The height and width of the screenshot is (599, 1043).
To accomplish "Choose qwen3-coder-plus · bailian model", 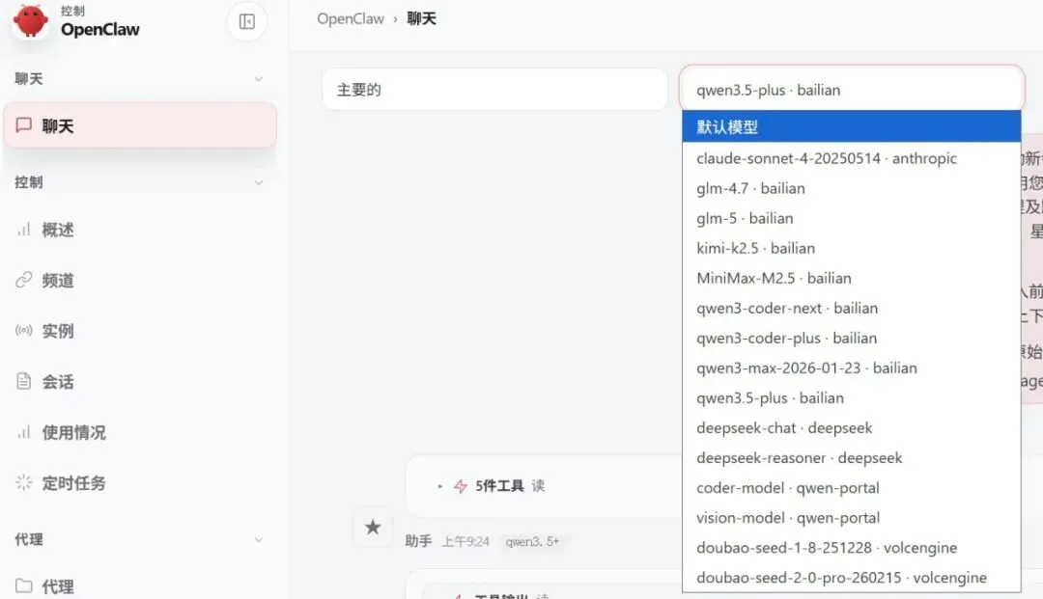I will click(852, 338).
